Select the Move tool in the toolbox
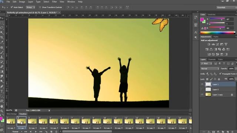Screen dimensions: 237x133 point(2,18)
